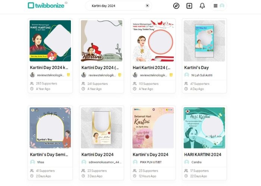Open the hamburger profile menu

(x=218, y=6)
